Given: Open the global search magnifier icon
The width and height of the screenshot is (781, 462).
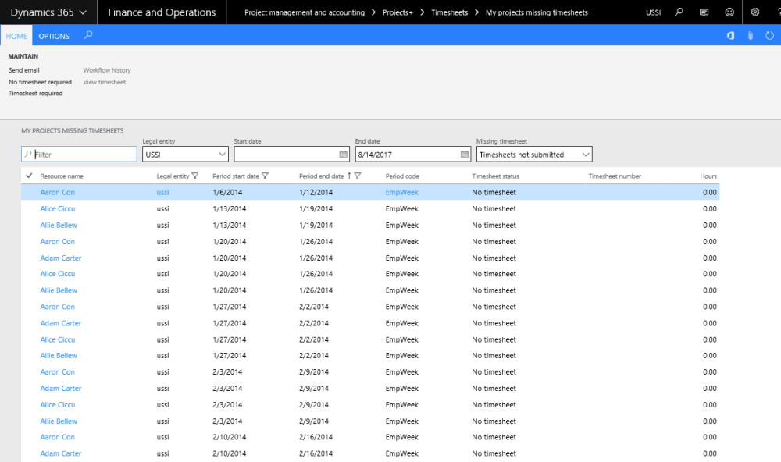Looking at the screenshot, I should [679, 12].
